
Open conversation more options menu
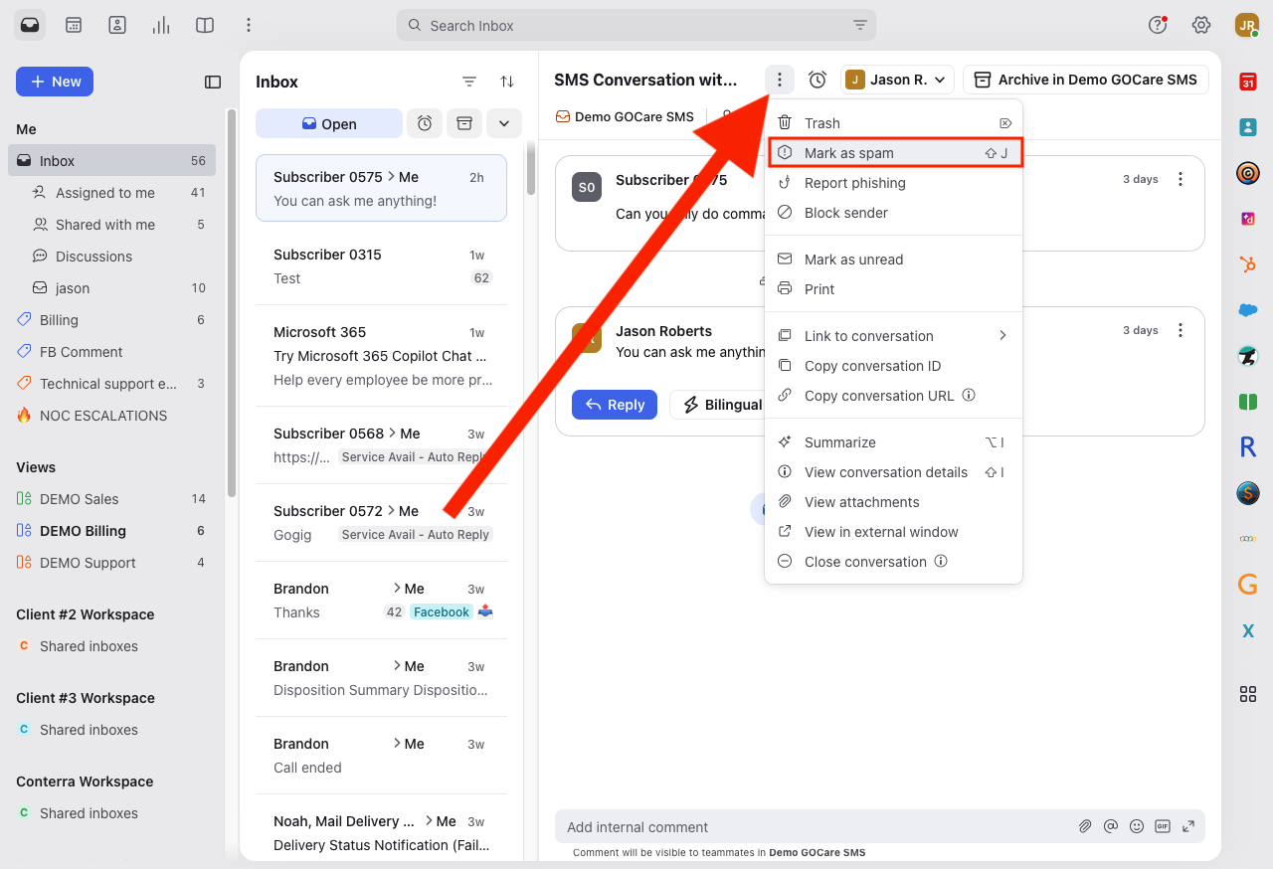click(x=780, y=80)
